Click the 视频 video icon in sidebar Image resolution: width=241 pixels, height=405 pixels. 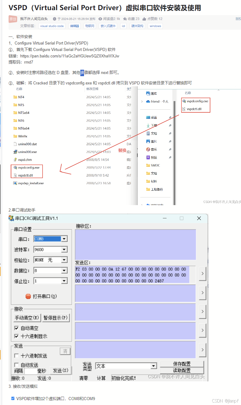point(148,157)
